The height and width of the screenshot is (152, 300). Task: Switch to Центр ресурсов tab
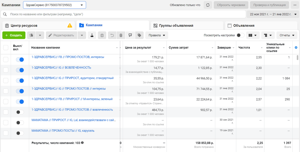(38, 25)
